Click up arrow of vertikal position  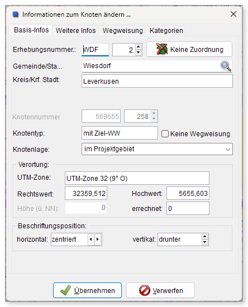pyautogui.click(x=204, y=237)
